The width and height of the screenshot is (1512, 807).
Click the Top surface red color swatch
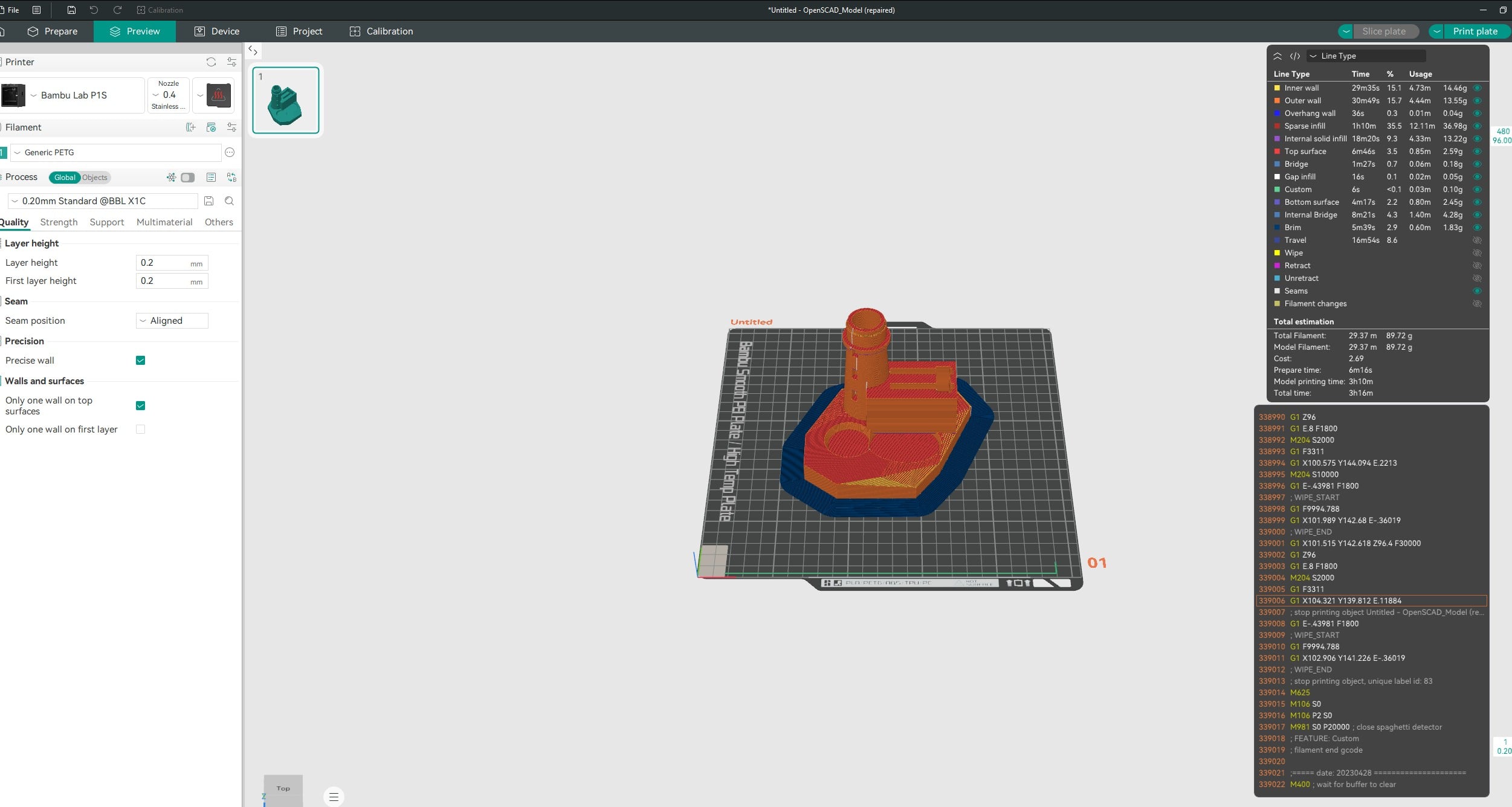click(1277, 151)
